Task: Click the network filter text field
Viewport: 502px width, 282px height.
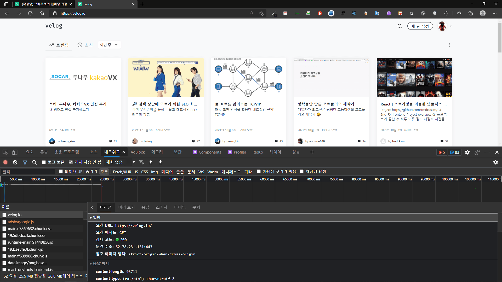Action: pyautogui.click(x=27, y=172)
